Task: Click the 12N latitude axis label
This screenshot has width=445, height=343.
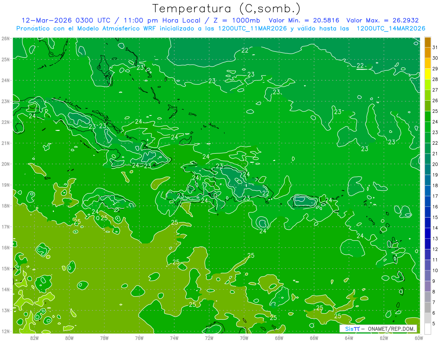Action: click(5, 331)
